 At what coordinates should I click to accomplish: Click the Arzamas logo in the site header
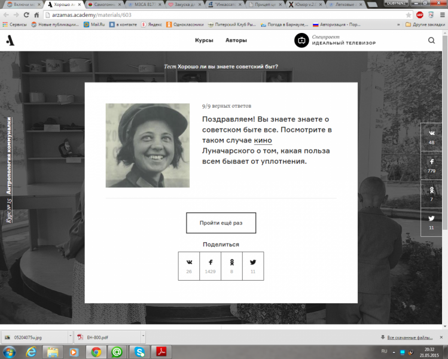coord(10,40)
